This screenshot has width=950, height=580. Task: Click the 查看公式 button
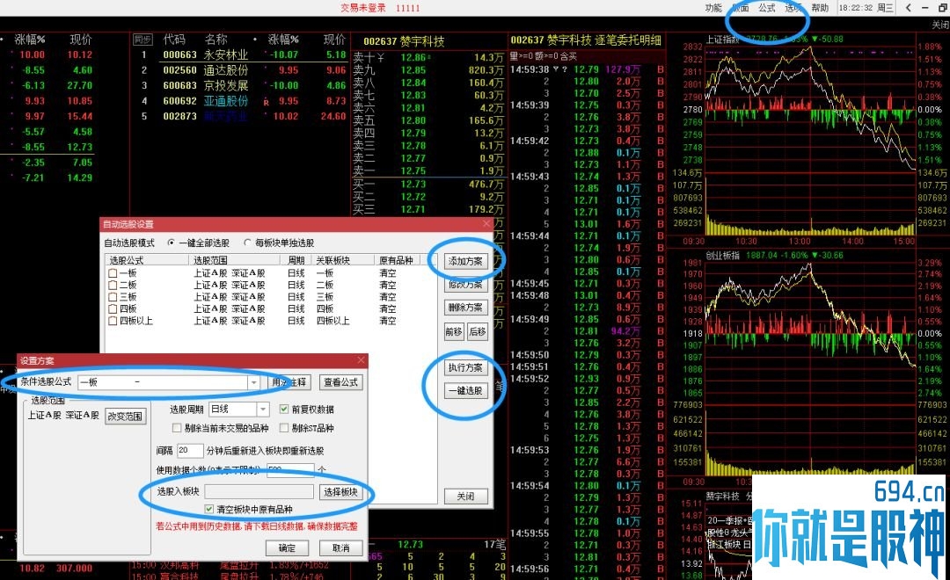coord(340,382)
